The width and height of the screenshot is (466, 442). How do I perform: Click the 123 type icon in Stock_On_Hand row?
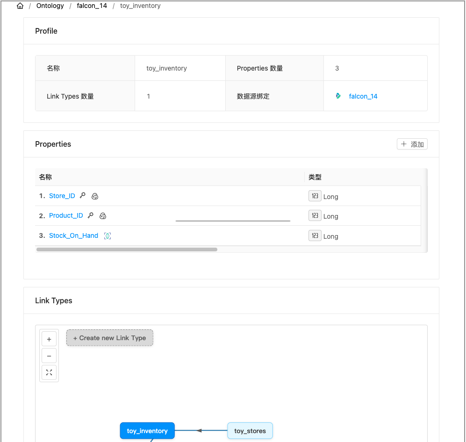(315, 235)
